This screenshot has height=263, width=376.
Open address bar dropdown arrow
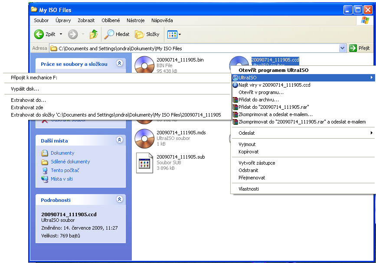[342, 48]
